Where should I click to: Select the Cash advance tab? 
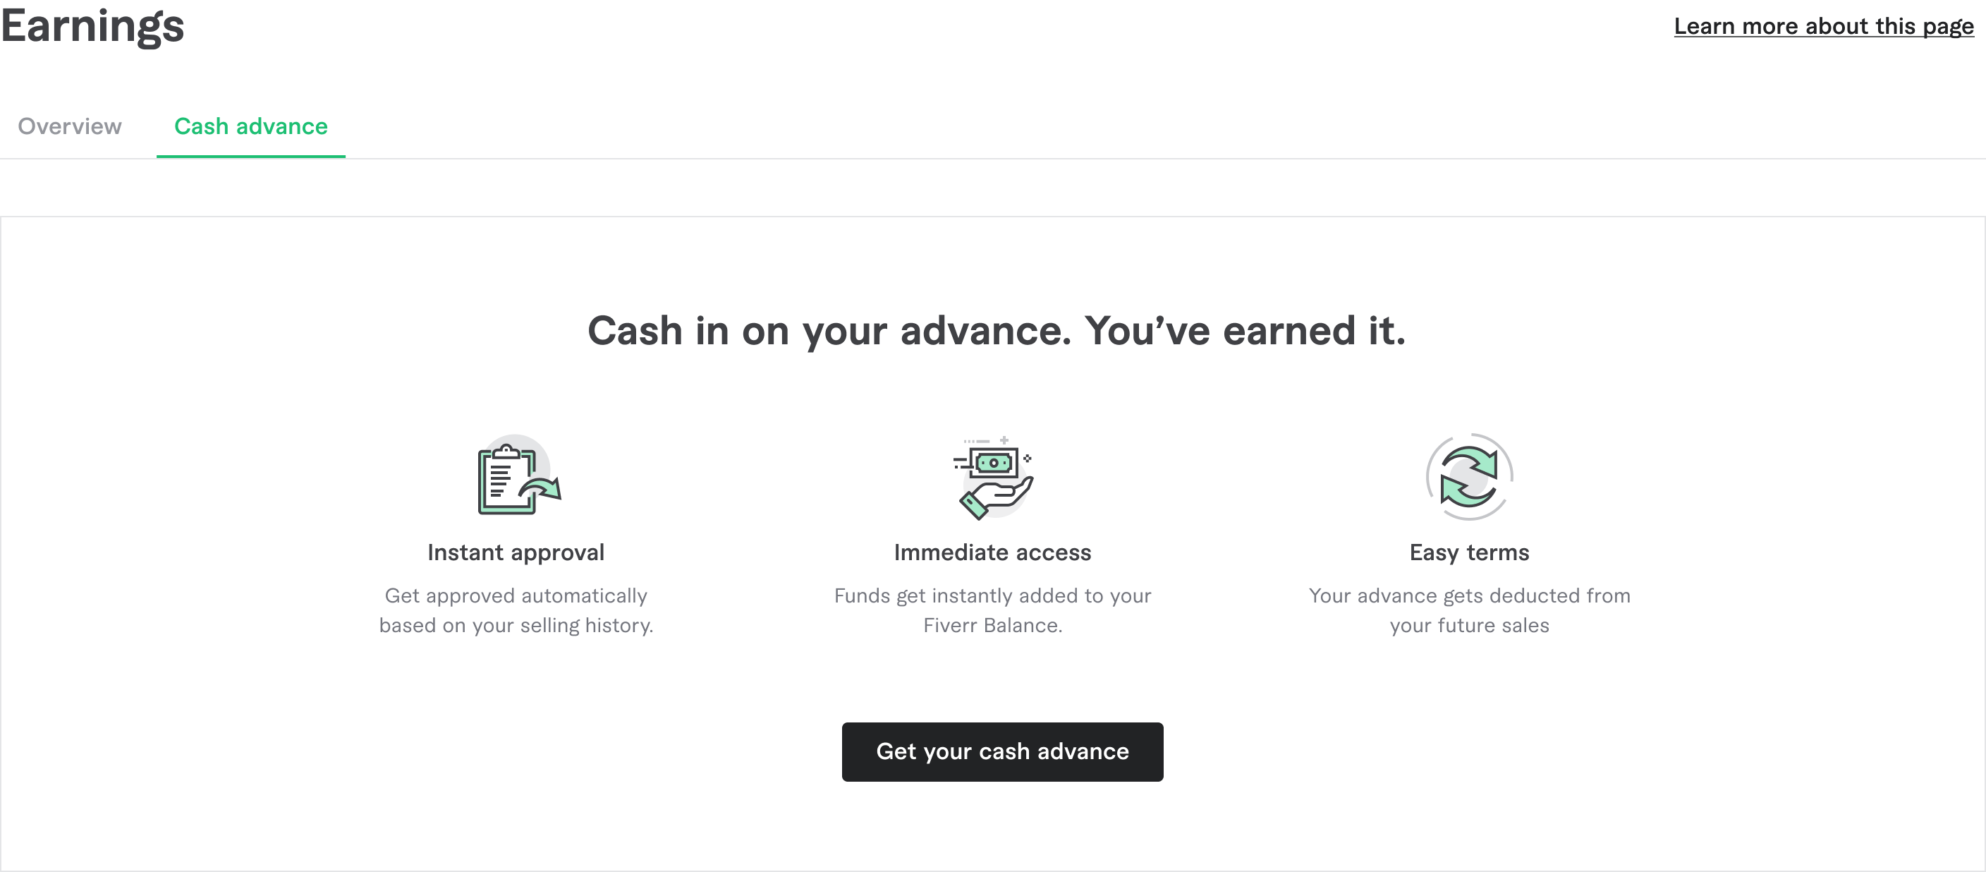click(x=250, y=126)
